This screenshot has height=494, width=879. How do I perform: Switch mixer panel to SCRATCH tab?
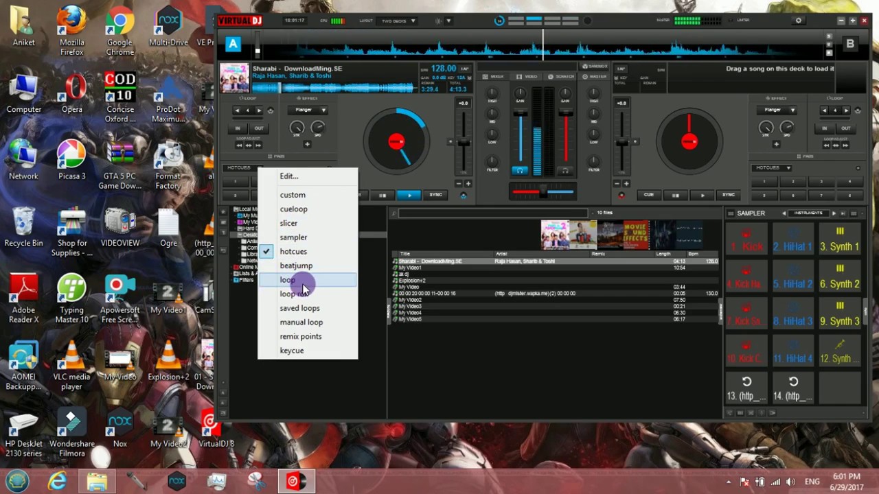point(561,77)
